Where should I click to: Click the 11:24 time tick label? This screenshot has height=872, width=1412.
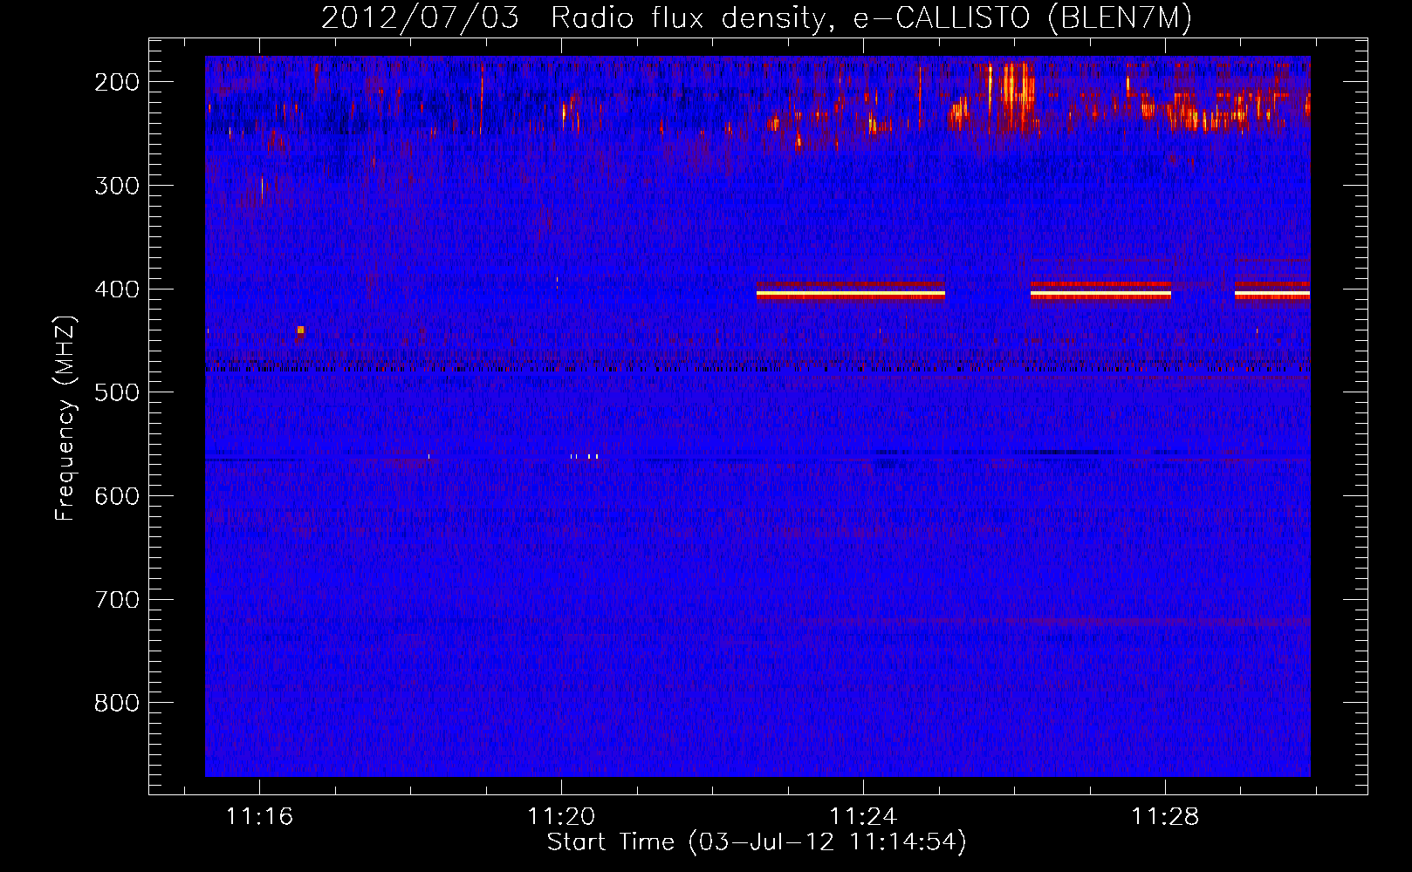pyautogui.click(x=863, y=816)
